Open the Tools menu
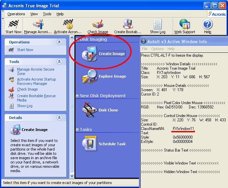228x188 pixels. (x=47, y=14)
